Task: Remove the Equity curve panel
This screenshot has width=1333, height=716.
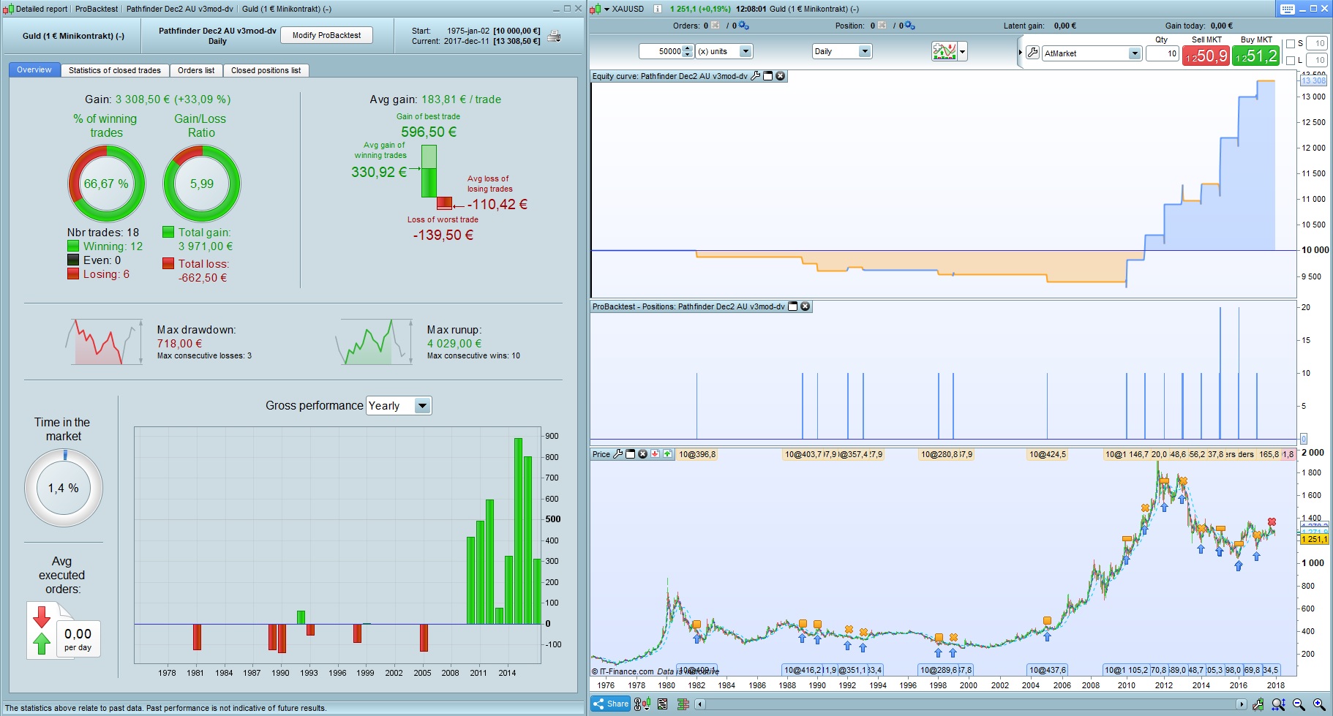Action: pyautogui.click(x=781, y=76)
